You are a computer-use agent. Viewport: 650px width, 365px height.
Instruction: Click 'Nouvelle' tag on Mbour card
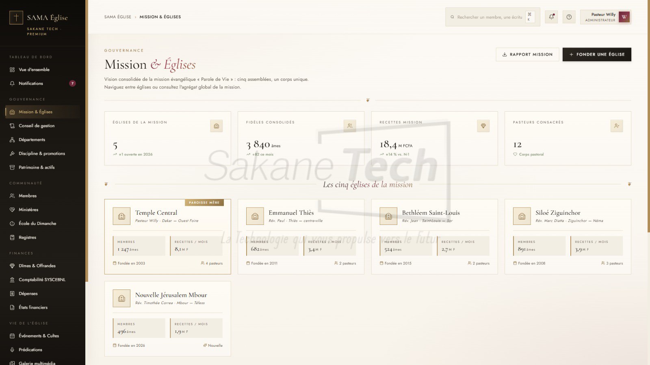(213, 346)
